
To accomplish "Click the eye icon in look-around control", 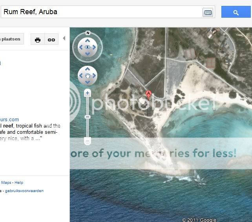I will (x=88, y=47).
